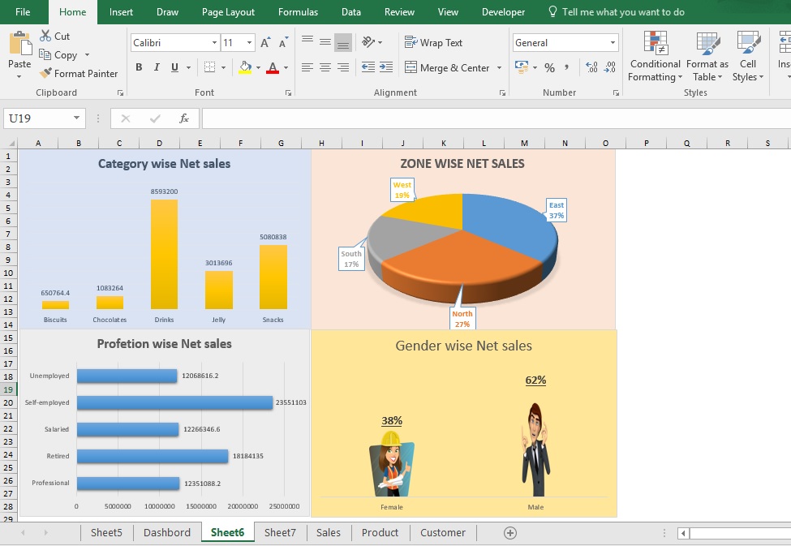Screen dimensions: 791x546
Task: Open the text orientation options
Action: click(368, 42)
